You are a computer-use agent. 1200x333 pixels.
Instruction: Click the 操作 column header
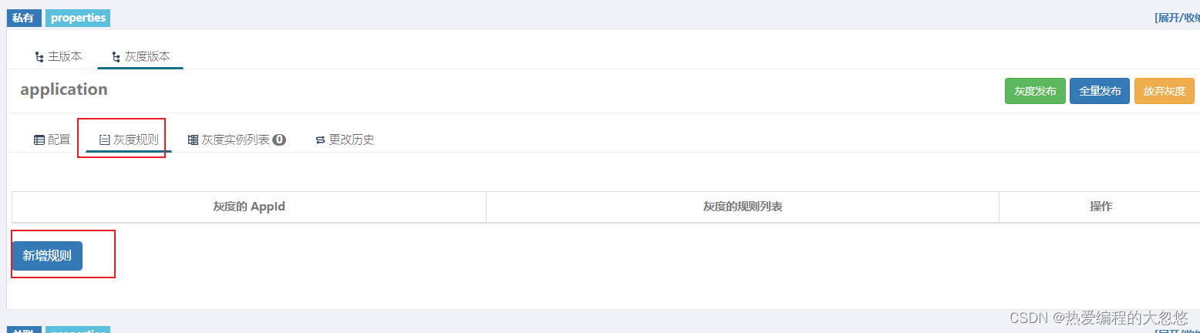tap(1101, 207)
